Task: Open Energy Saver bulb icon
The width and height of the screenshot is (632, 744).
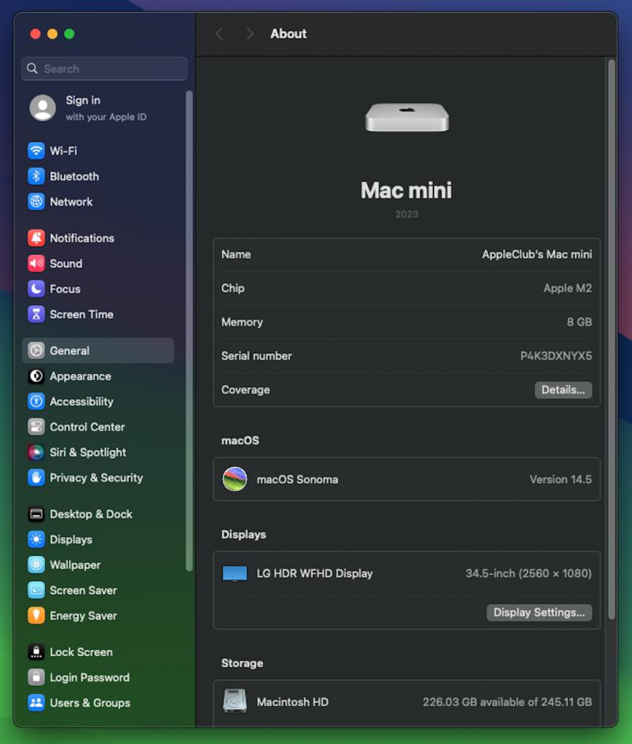Action: click(x=36, y=616)
